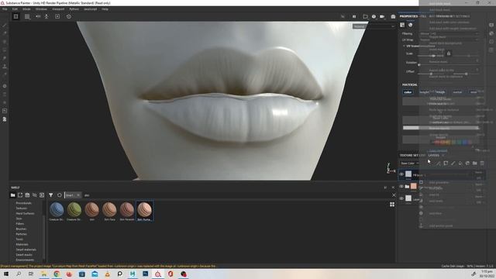This screenshot has height=279, width=496.
Task: Click the pause rendering icon in viewport toolbar
Action: [354, 16]
